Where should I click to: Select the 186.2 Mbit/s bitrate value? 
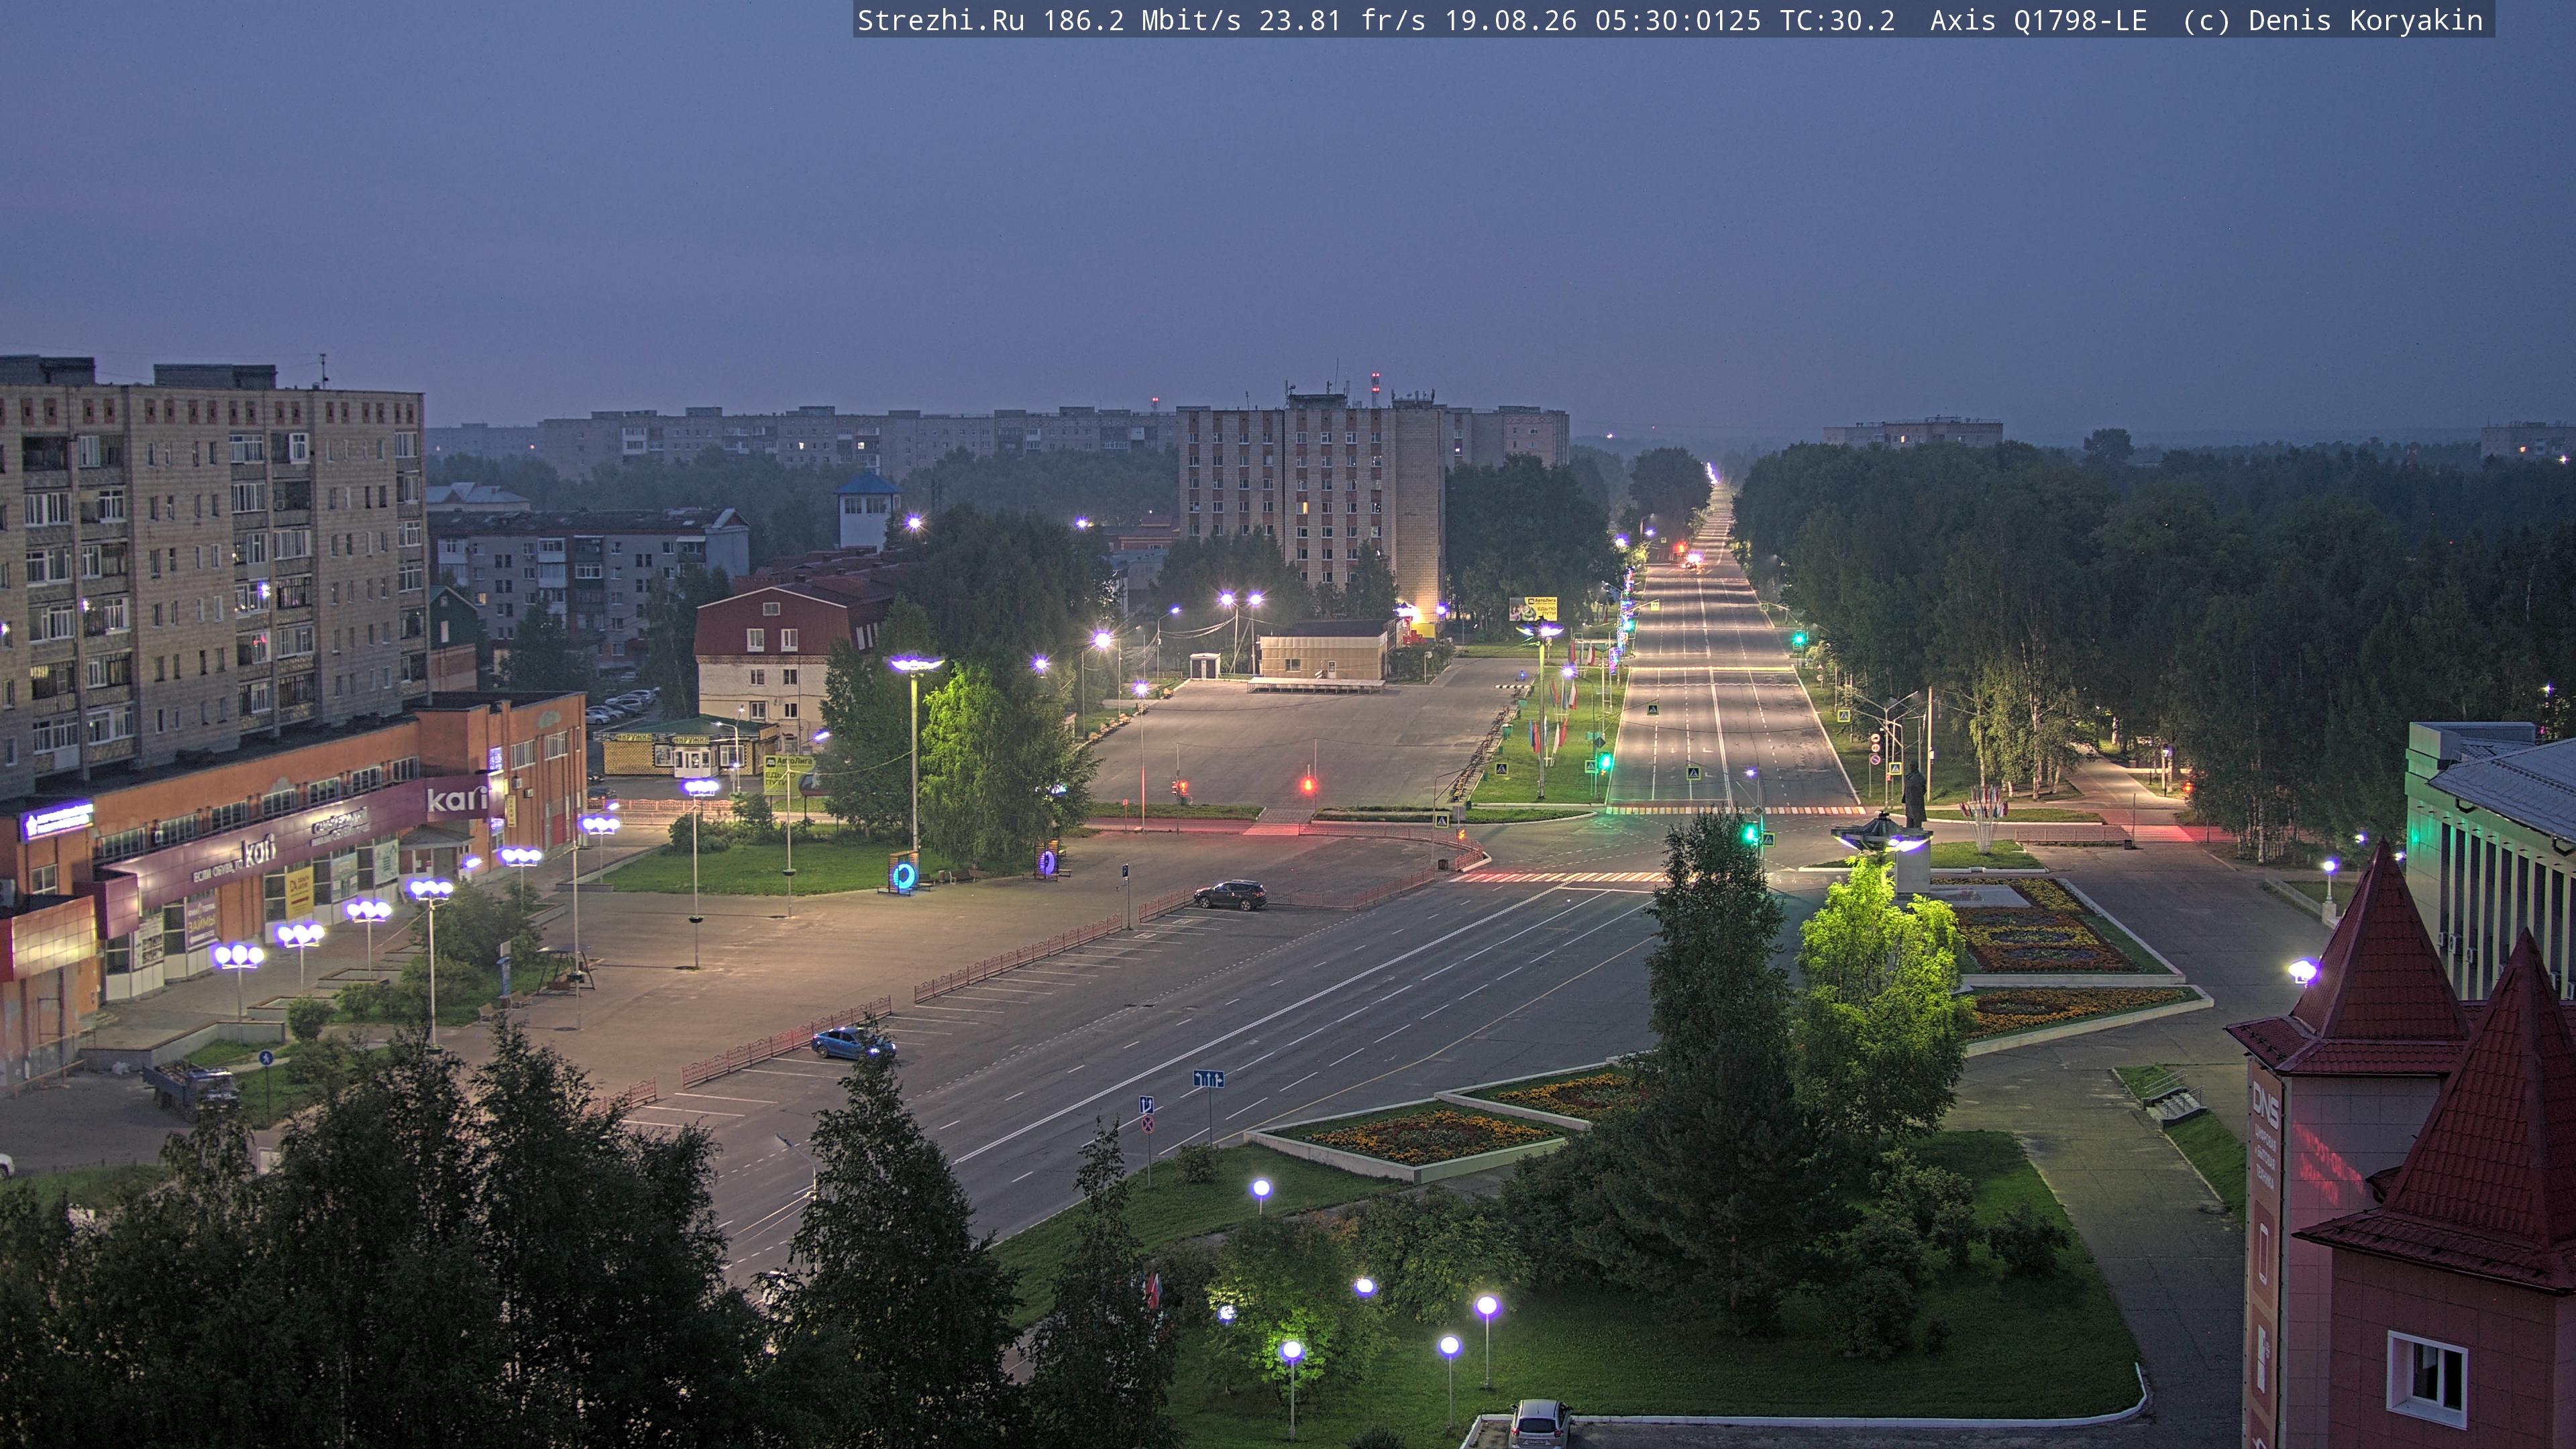tap(1142, 21)
